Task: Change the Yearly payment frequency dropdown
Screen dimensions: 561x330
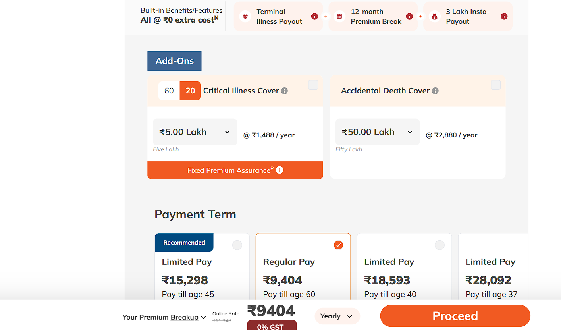Action: point(337,316)
